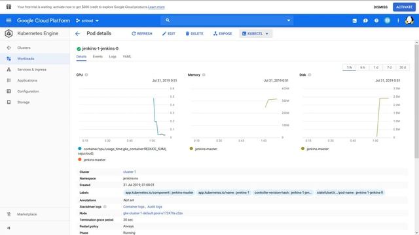Viewport: 419px width, 235px height.
Task: Open Workloads in the sidebar
Action: pyautogui.click(x=35, y=59)
